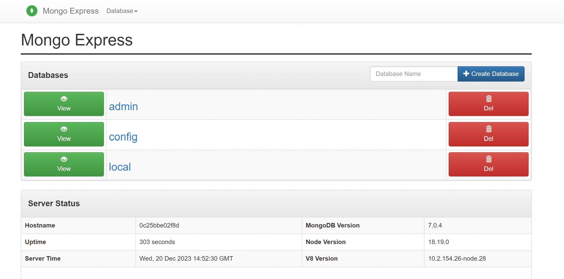Select the Del button for local database
Viewport: 564px width, 279px height.
pos(488,164)
